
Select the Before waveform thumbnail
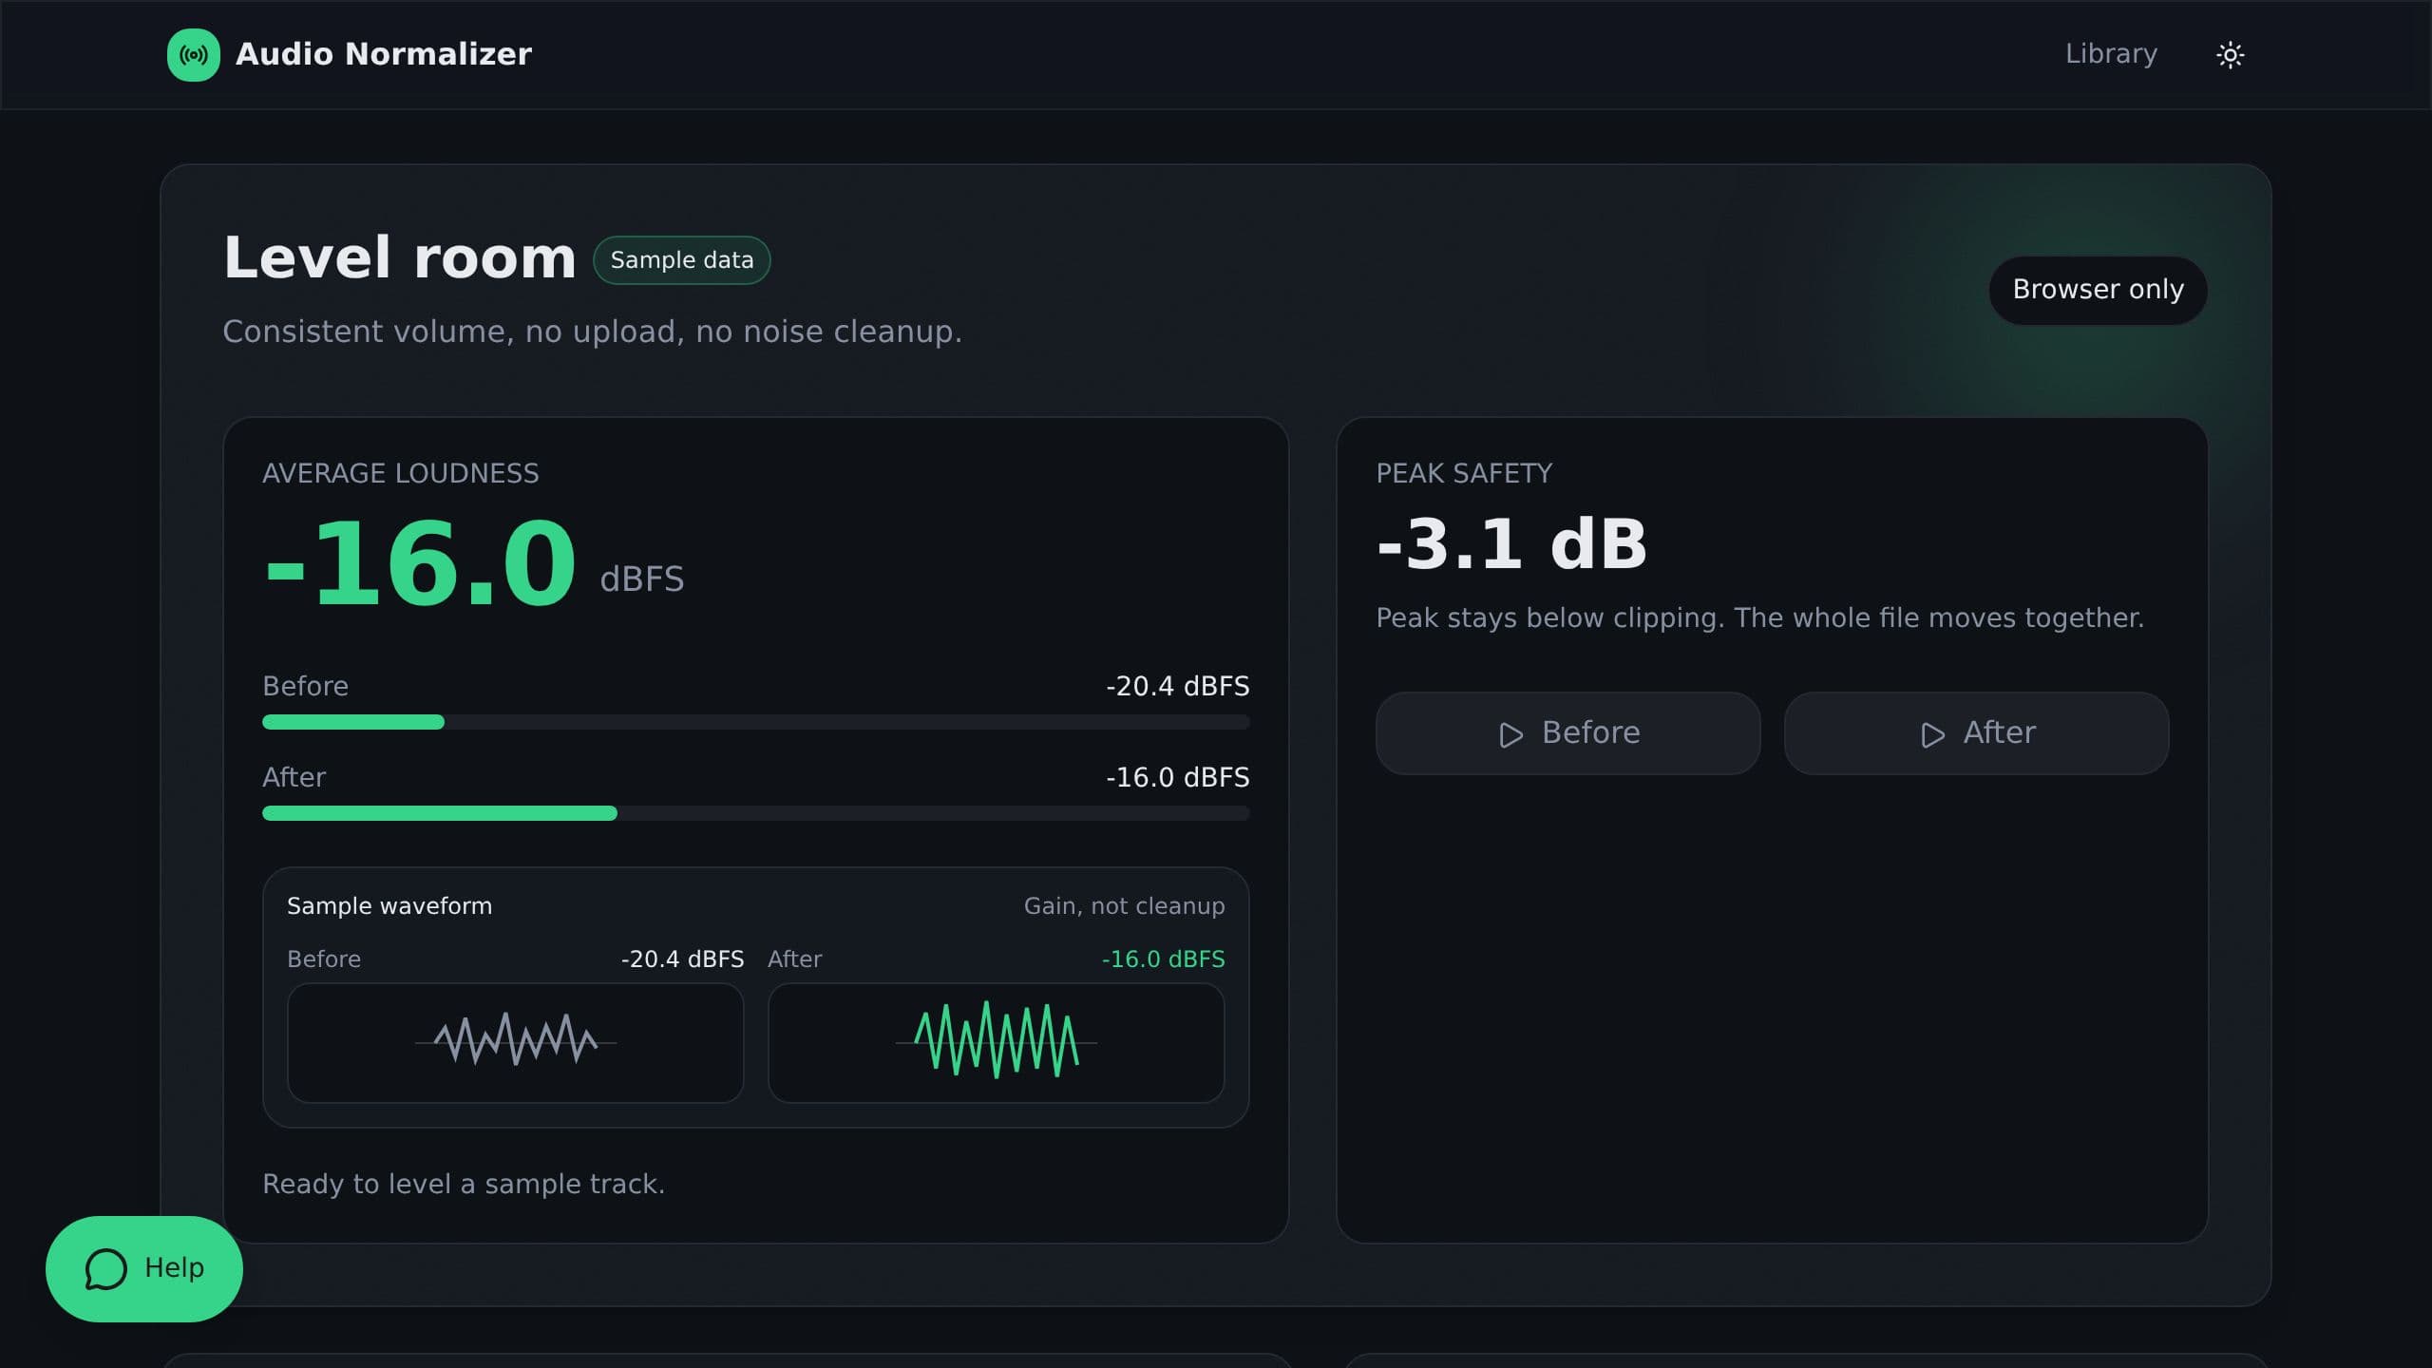515,1042
